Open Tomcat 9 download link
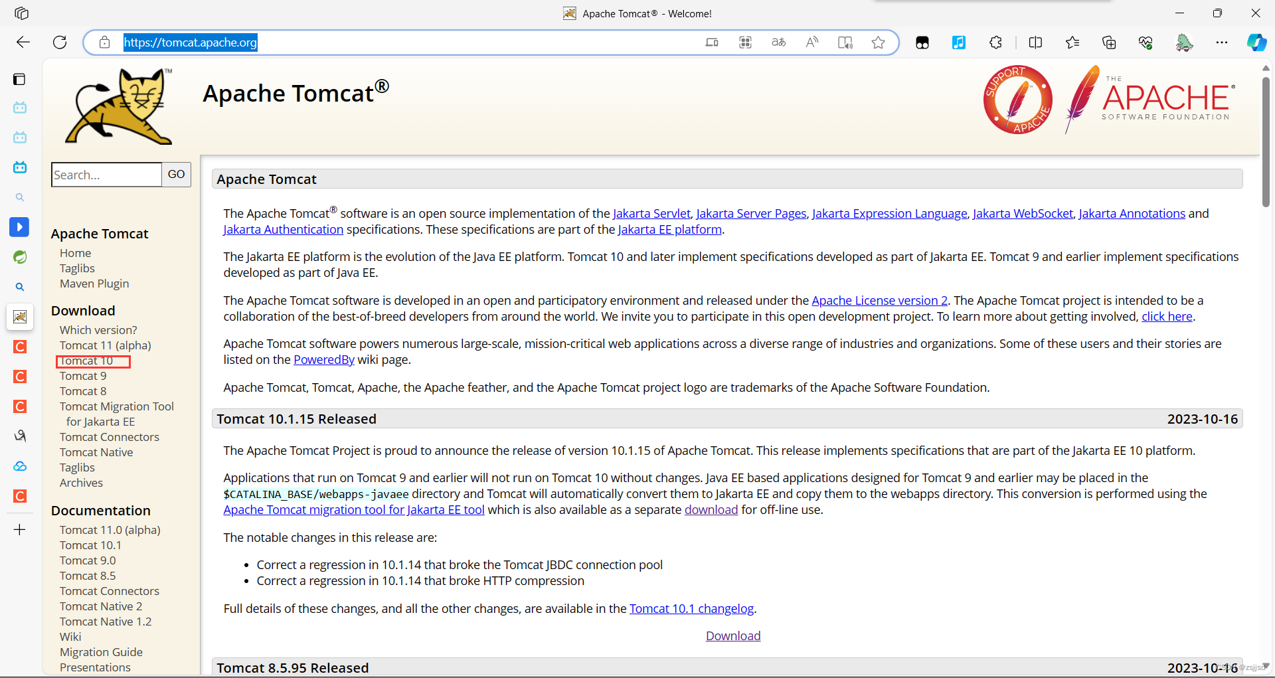Screen dimensions: 1275x678 83,376
